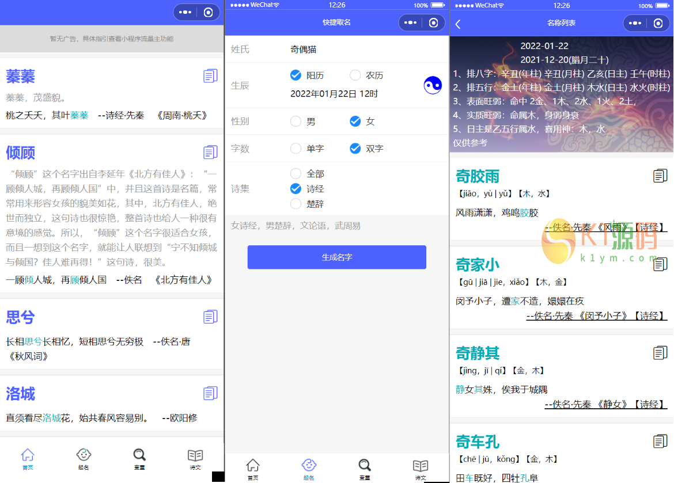Click the ad placeholder banner 暂无广告
Viewport: 674px width, 483px height.
(112, 39)
